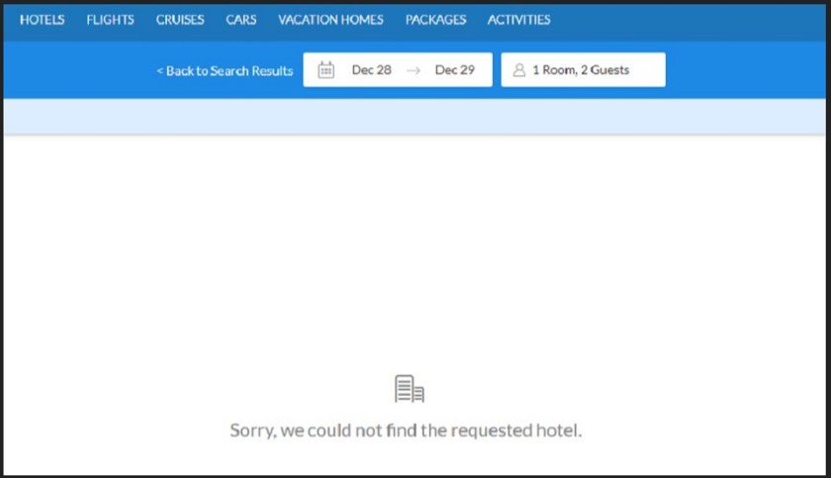Open VACATION HOMES in the navigation
Screen dimensions: 831x478
[330, 20]
